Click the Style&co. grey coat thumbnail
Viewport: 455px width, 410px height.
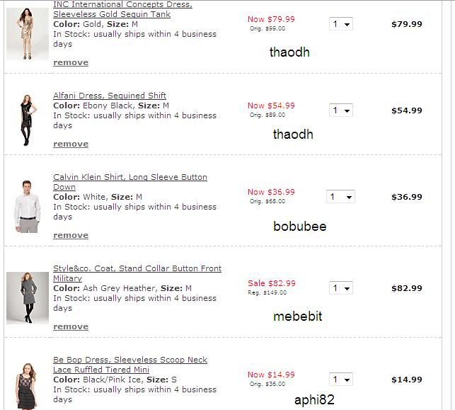(x=27, y=297)
